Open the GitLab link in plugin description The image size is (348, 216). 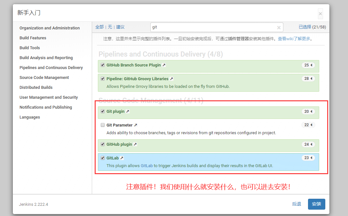click(x=147, y=166)
